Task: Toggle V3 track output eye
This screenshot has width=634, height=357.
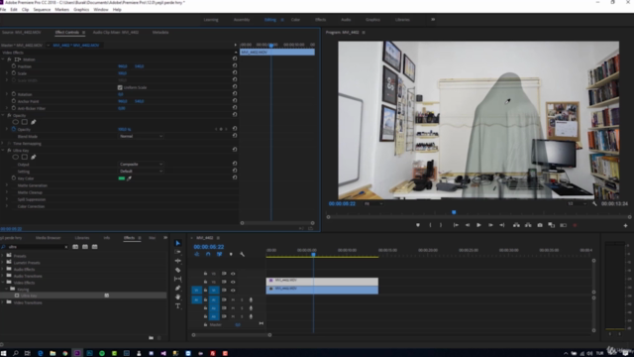Action: [233, 274]
